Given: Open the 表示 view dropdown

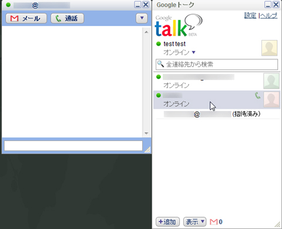Looking at the screenshot, I should pos(195,222).
